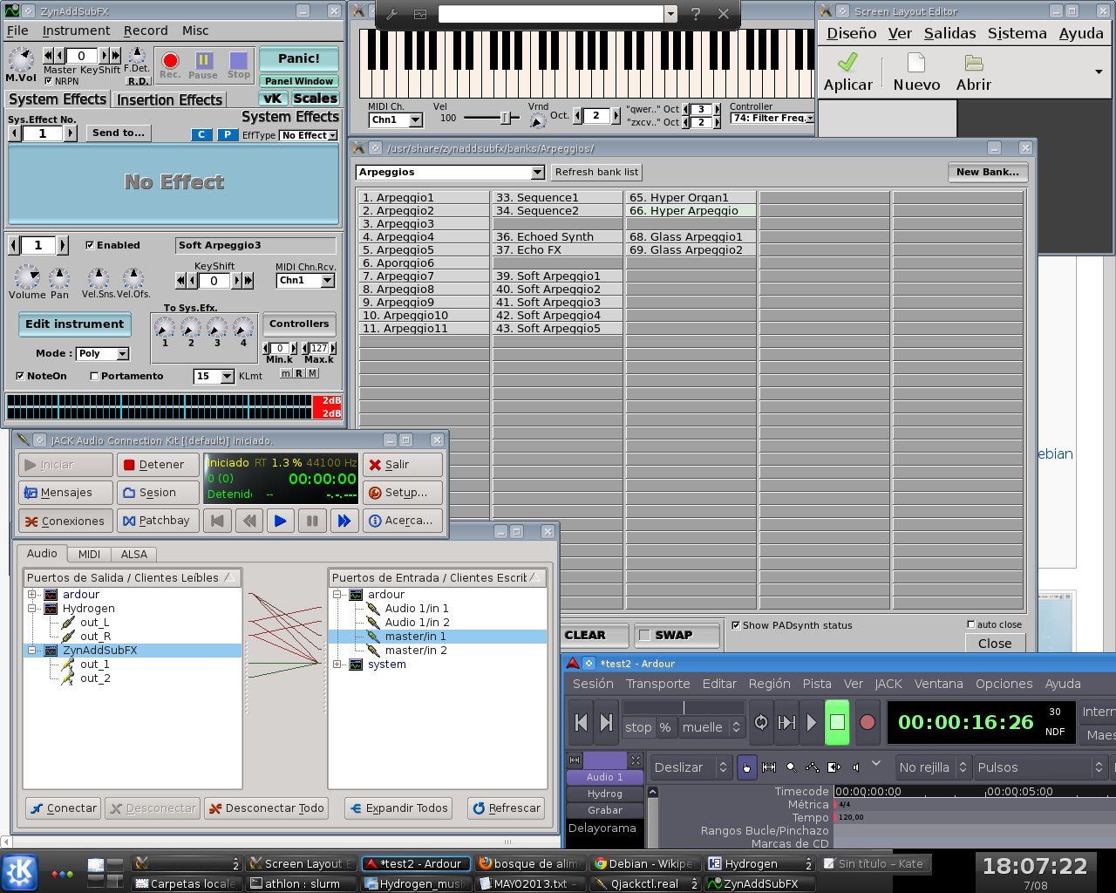Select the range tool in Ardour

point(769,767)
